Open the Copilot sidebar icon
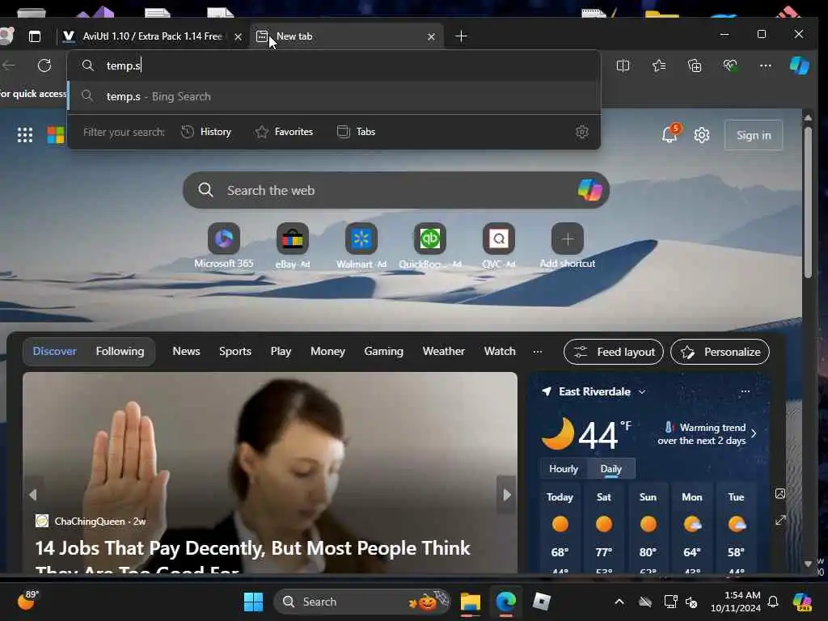Viewport: 828px width, 621px height. point(800,65)
